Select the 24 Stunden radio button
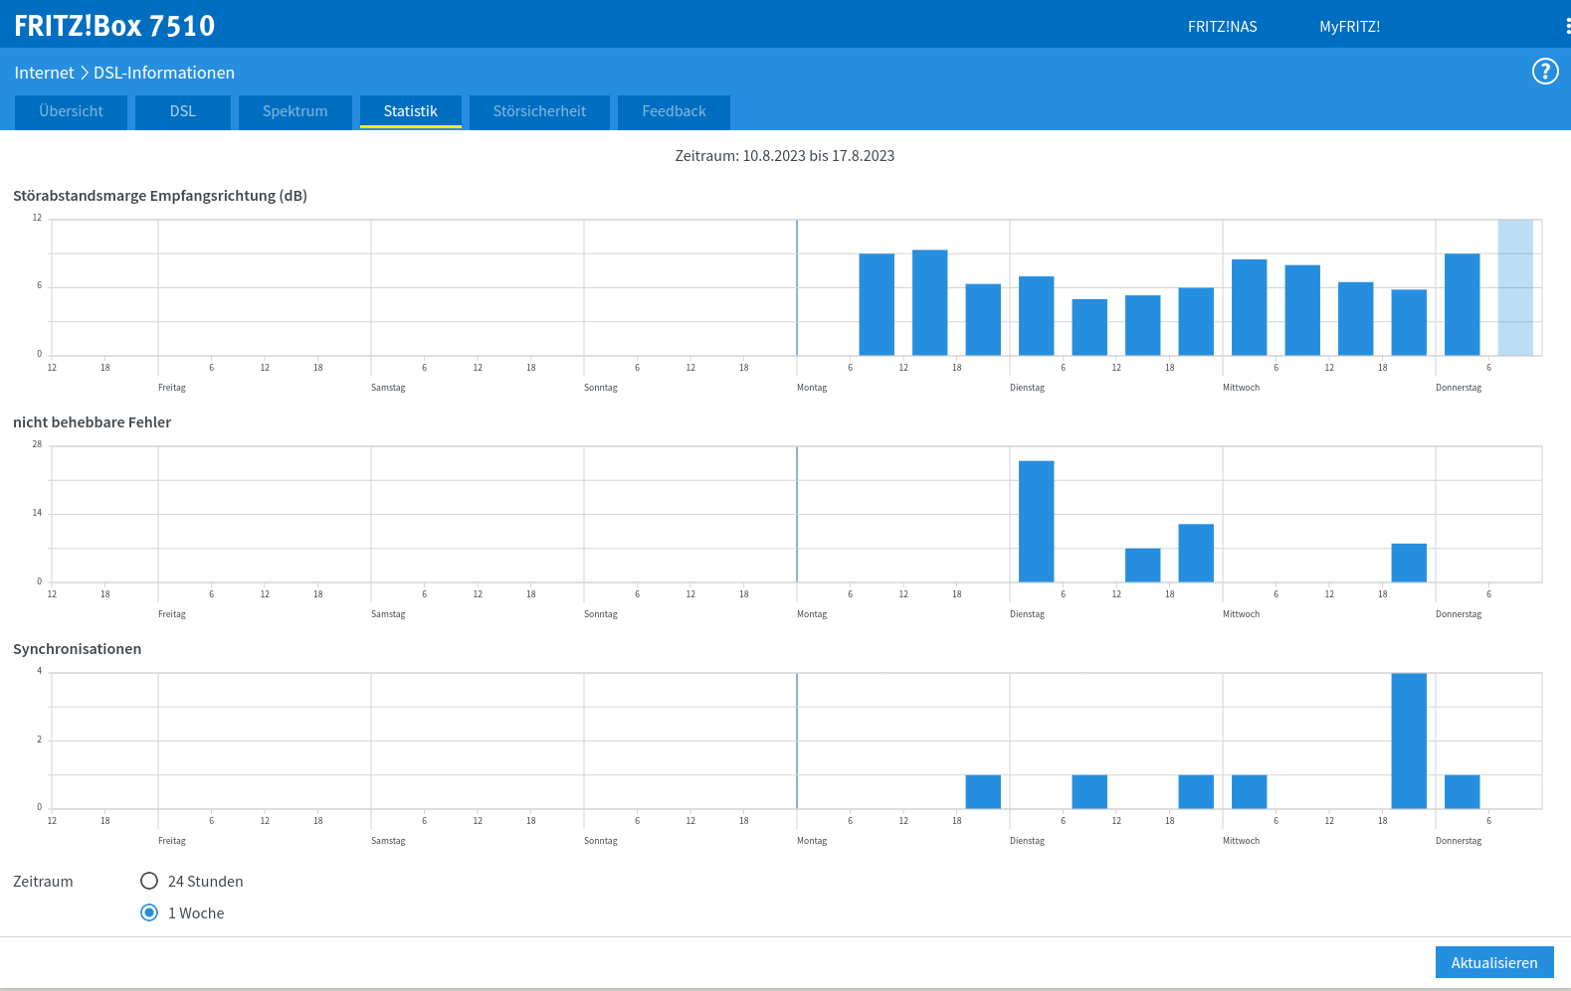This screenshot has width=1571, height=991. 149,881
